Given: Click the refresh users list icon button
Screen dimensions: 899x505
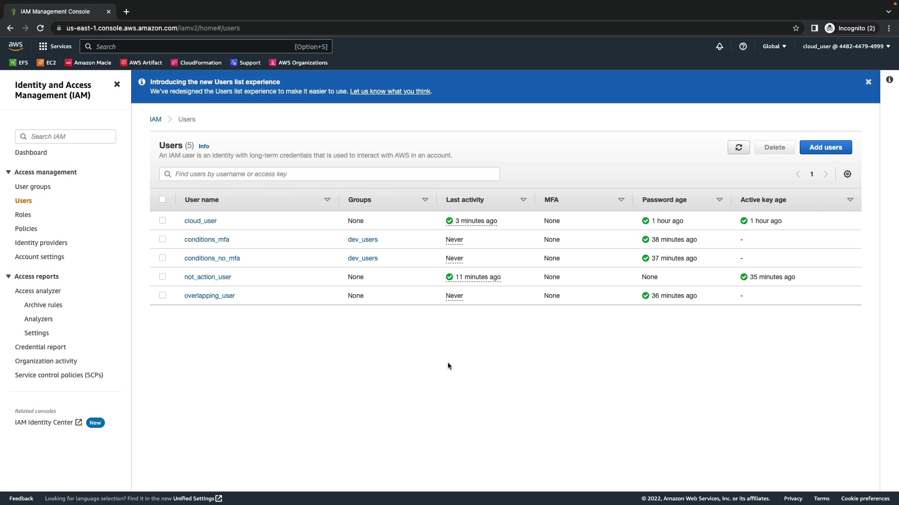Looking at the screenshot, I should [x=738, y=147].
